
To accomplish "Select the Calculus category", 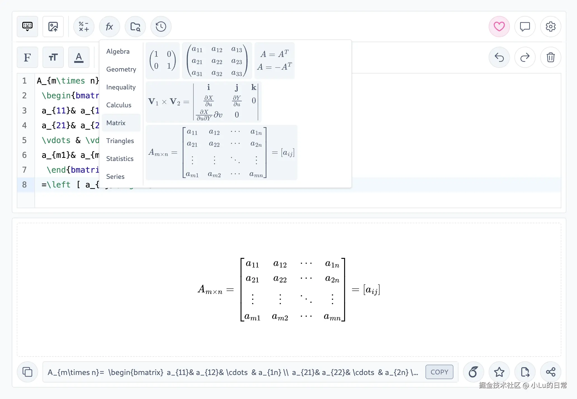I will (119, 105).
